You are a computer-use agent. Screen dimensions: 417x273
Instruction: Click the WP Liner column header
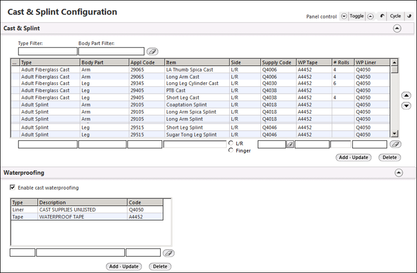pos(372,62)
